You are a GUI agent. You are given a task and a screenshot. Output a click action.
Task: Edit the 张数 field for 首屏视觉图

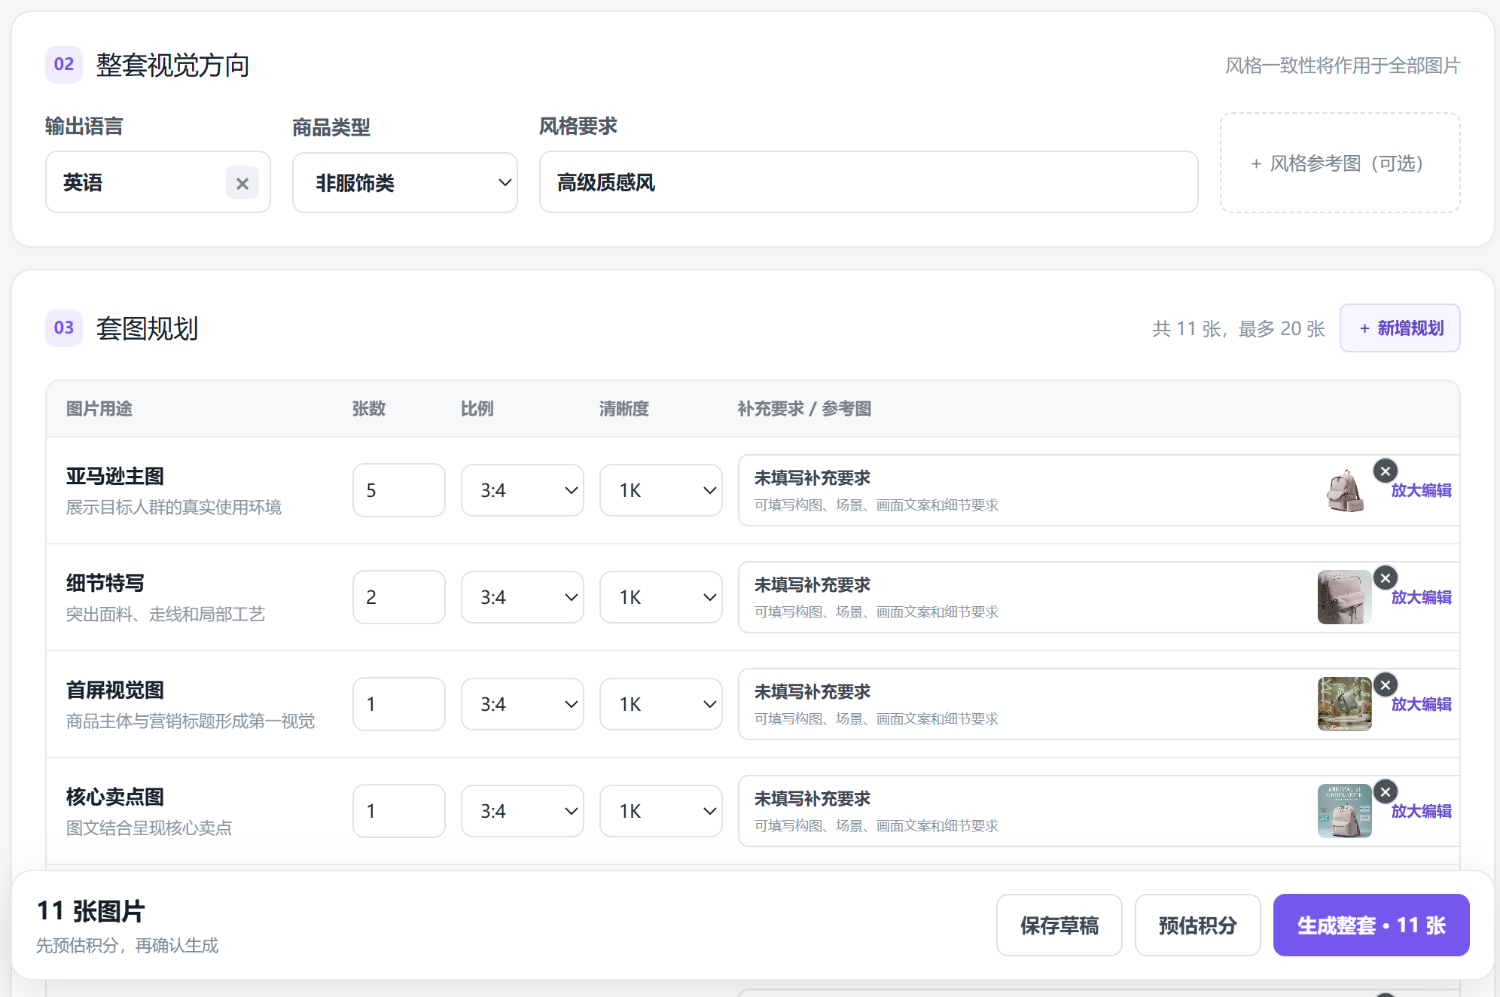[399, 704]
